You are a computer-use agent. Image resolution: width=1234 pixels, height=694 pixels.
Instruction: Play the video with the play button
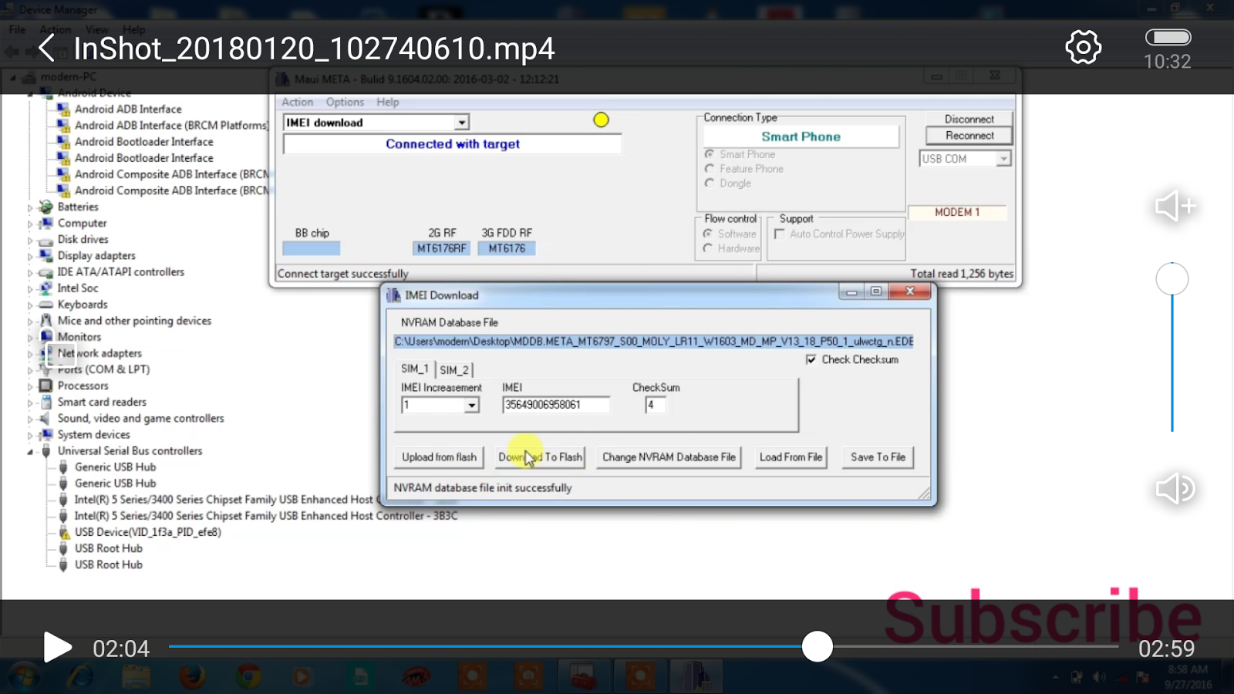[57, 647]
